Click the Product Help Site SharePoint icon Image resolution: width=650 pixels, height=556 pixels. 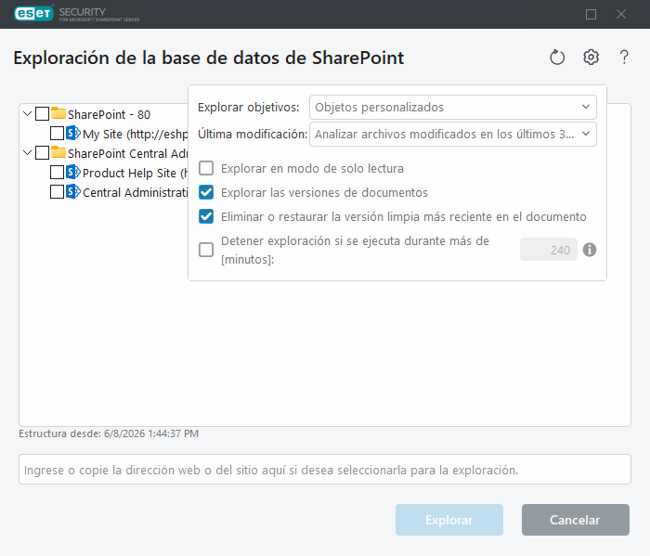coord(73,172)
